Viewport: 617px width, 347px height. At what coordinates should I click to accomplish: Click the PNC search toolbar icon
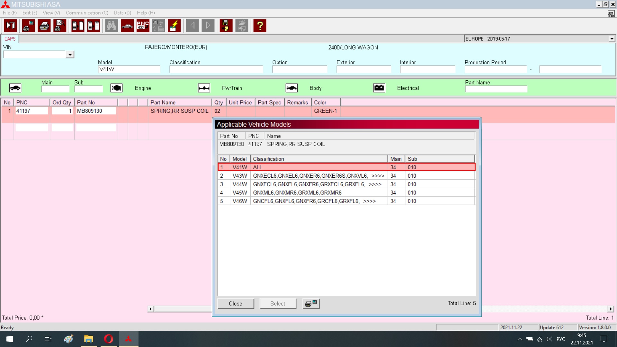tap(143, 26)
